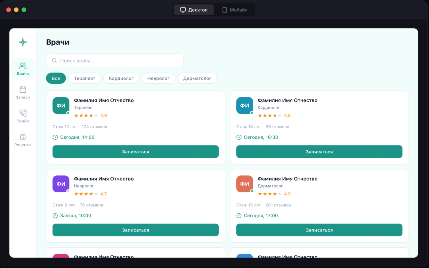Click the green status dot on the teal ФИ avatar

[x=68, y=113]
